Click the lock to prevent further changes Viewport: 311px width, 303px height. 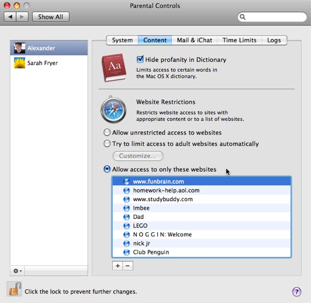[14, 289]
